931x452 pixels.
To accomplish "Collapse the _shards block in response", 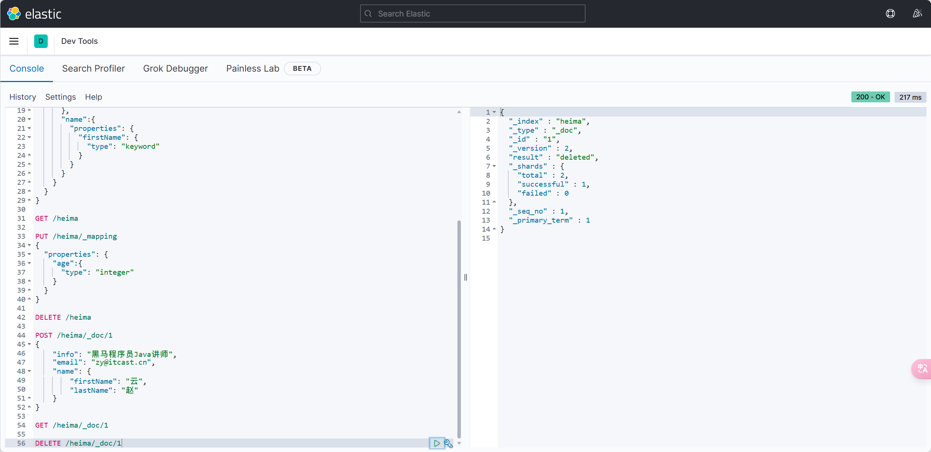I will (x=494, y=166).
